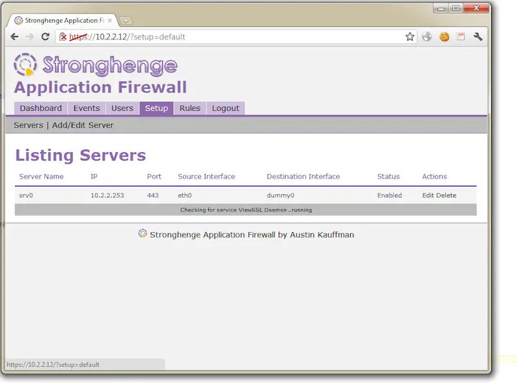Go back with the browser back arrow
The width and height of the screenshot is (517, 387).
pos(14,37)
